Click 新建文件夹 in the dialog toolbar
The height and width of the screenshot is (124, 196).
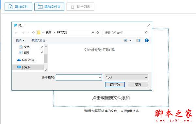pos(38,41)
